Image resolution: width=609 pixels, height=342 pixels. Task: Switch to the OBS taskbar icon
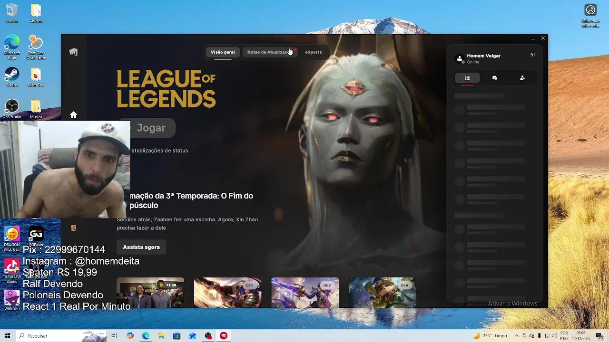pyautogui.click(x=208, y=336)
